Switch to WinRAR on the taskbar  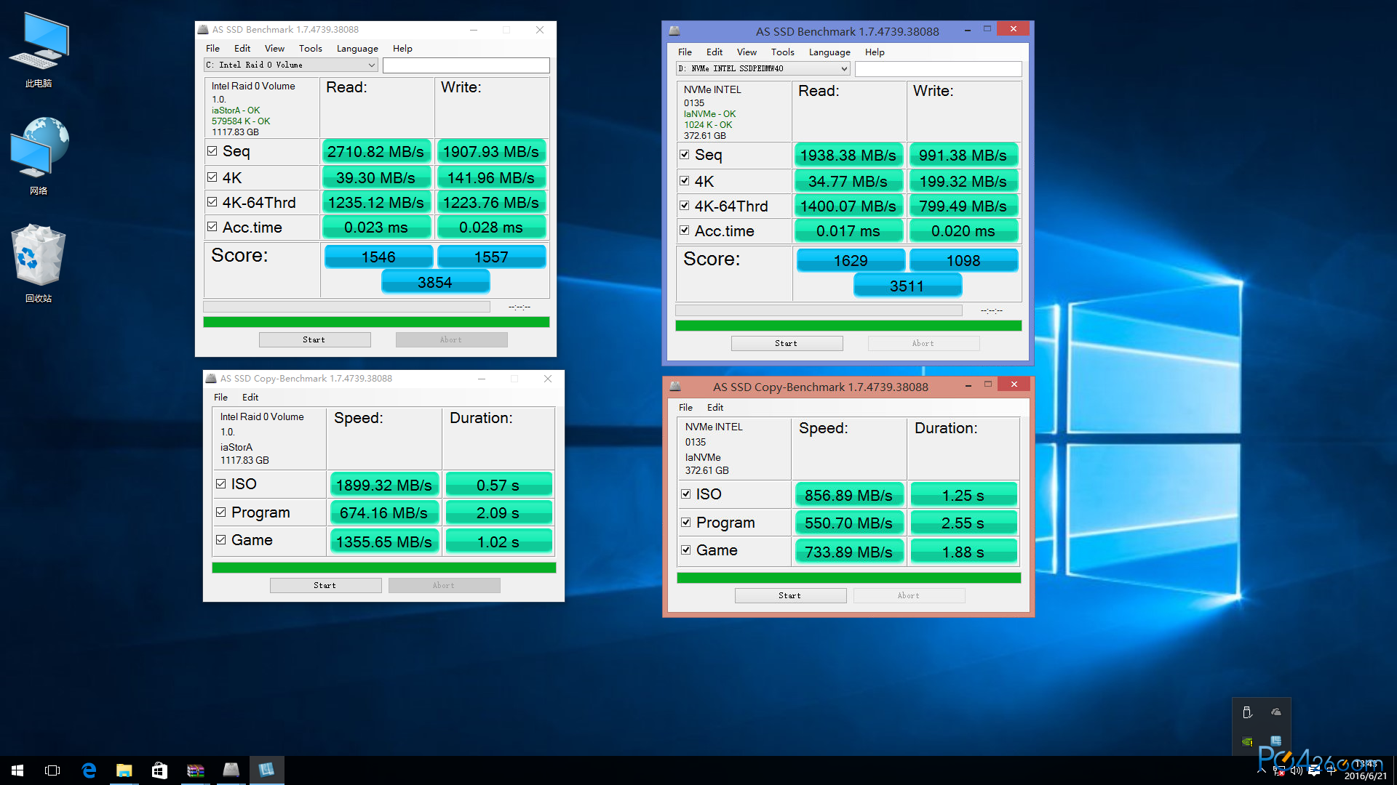195,770
